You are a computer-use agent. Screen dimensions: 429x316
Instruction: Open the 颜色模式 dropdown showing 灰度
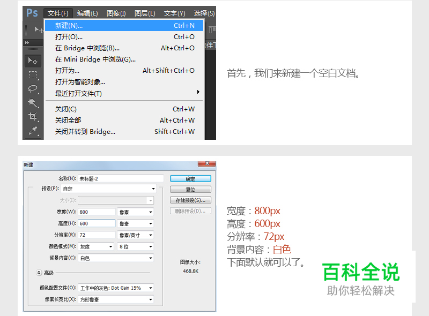pos(95,246)
